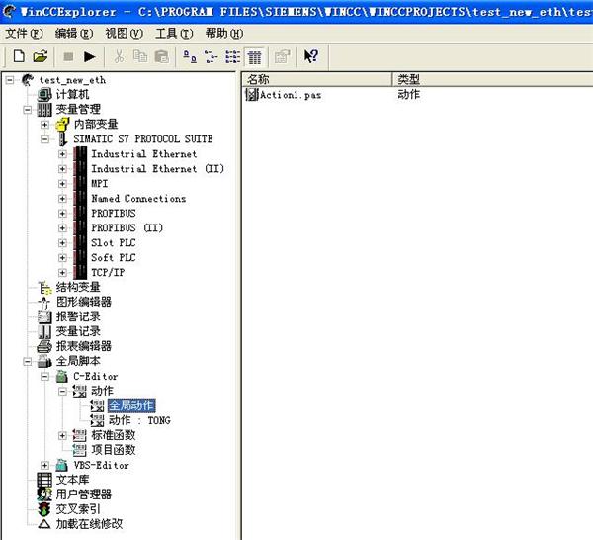
Task: Open Properties toolbar icon
Action: [x=282, y=56]
